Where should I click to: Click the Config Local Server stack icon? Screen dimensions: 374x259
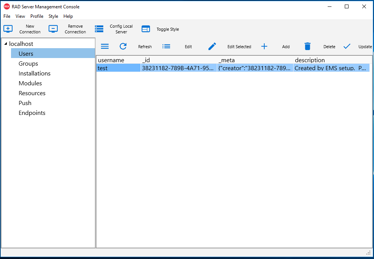99,29
